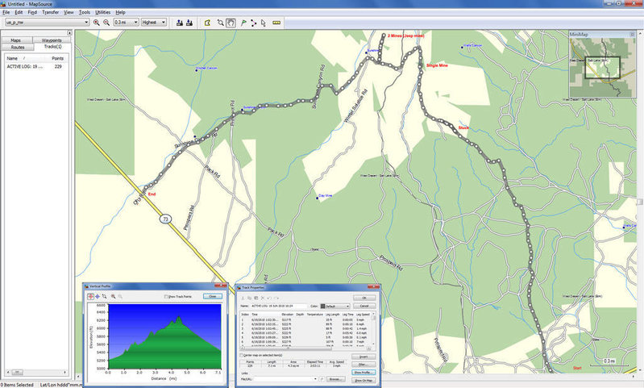The image size is (644, 388).
Task: Click the Send To Device toolbar icon
Action: [x=180, y=23]
